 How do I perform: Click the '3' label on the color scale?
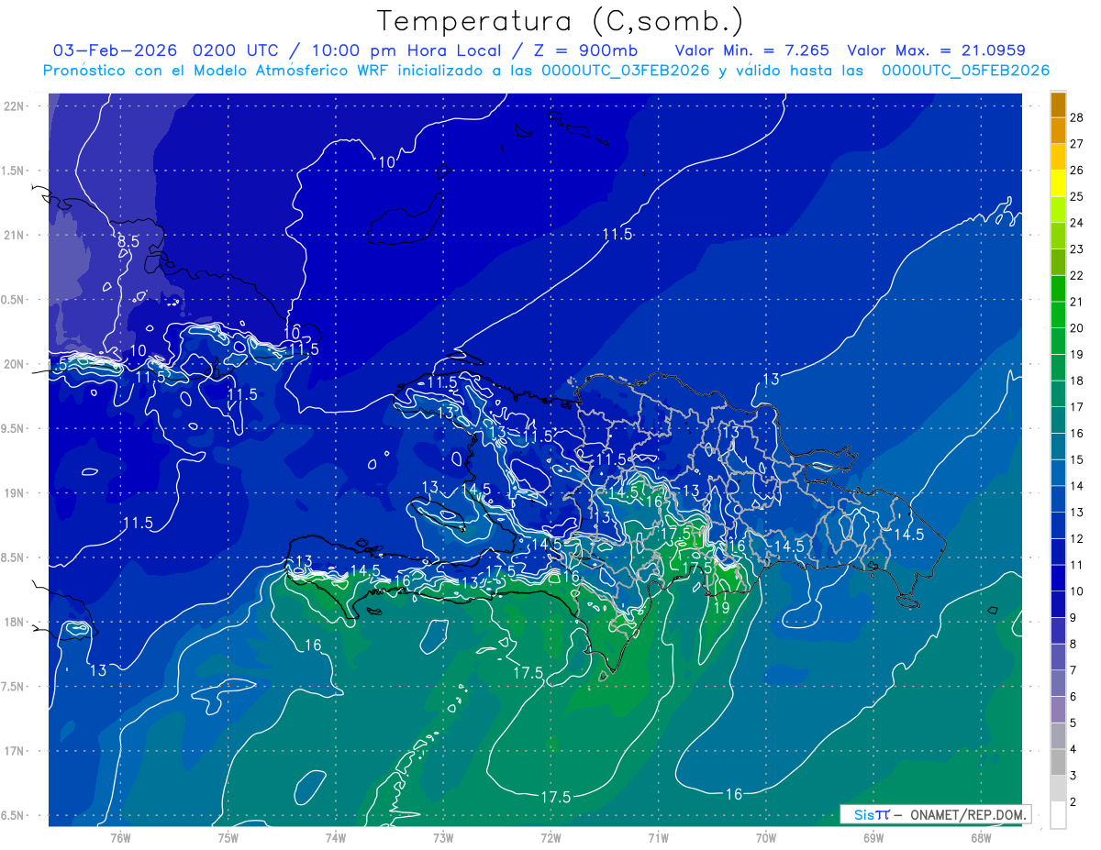click(x=1073, y=776)
